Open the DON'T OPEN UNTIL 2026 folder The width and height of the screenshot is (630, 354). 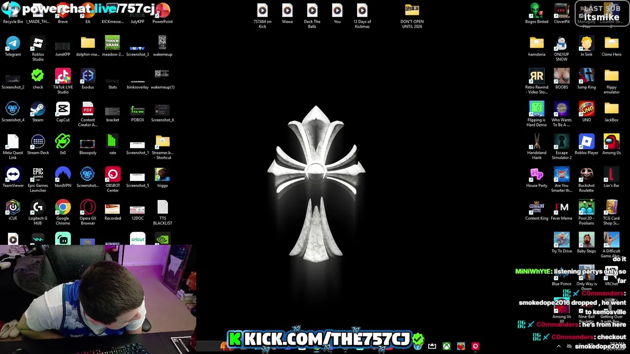coord(412,16)
